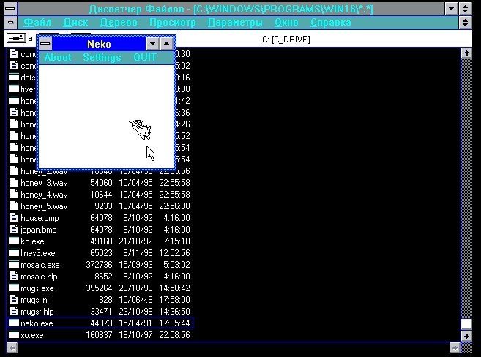Select the mosaic.exe program icon

point(14,264)
